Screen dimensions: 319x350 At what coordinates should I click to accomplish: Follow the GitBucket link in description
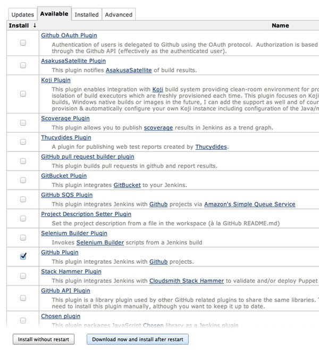point(127,185)
